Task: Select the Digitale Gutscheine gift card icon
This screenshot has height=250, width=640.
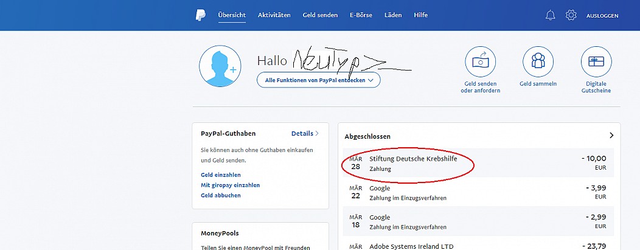Action: click(596, 61)
